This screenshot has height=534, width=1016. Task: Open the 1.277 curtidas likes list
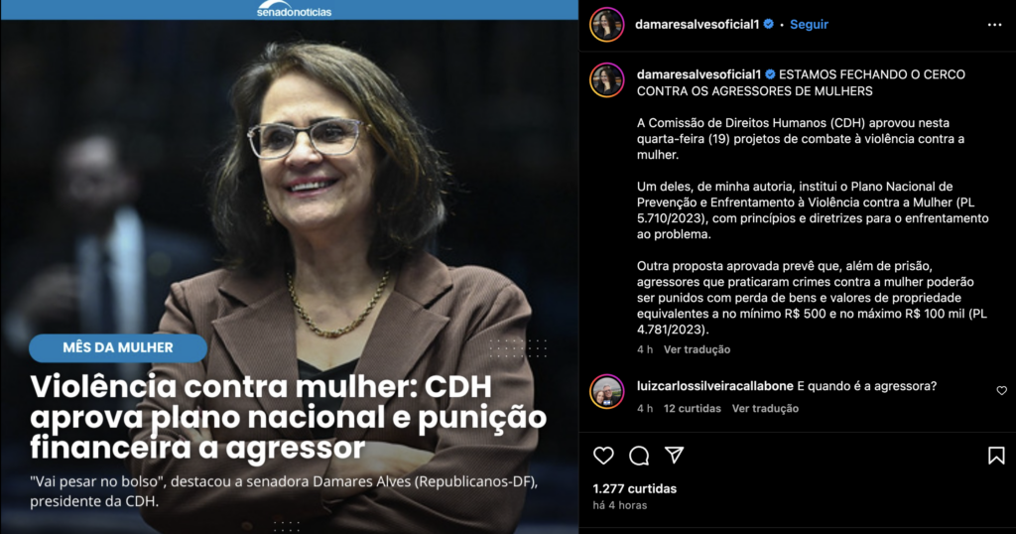(x=634, y=488)
